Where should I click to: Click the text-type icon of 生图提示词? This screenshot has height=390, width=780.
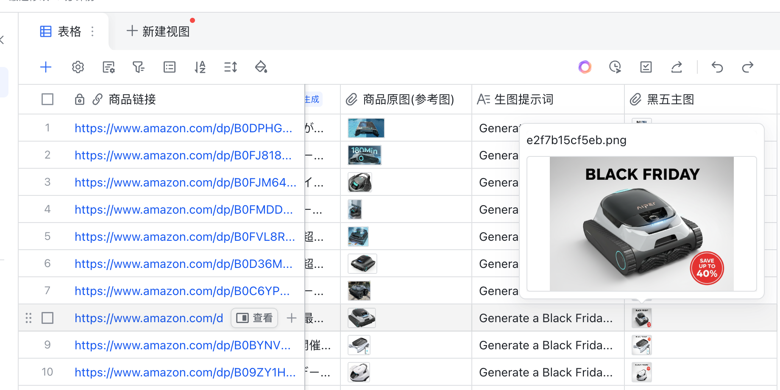[483, 100]
